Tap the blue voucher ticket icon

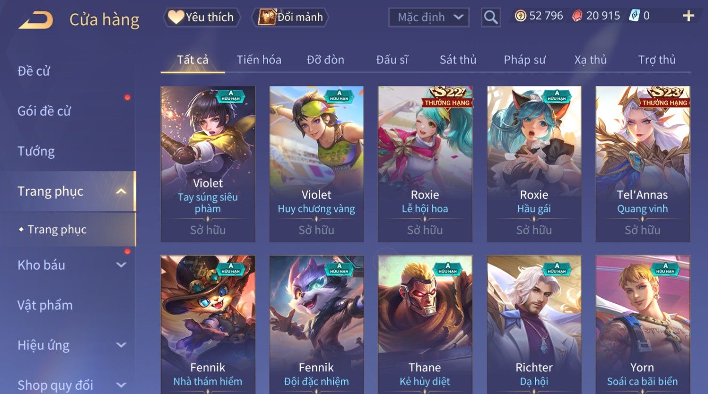(634, 16)
